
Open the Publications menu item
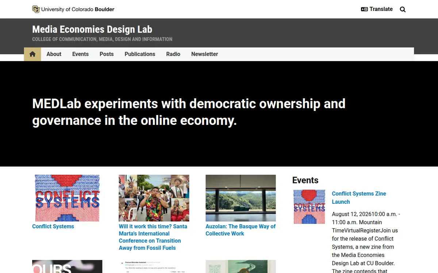[140, 54]
